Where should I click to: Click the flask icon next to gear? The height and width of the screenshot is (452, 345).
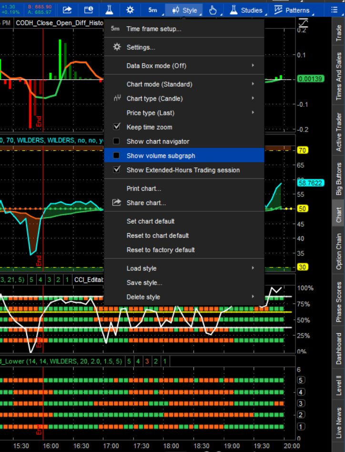(x=109, y=10)
